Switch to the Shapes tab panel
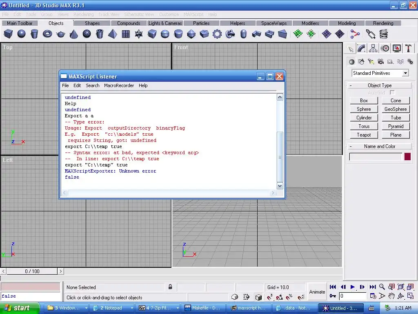418x314 pixels. point(92,23)
